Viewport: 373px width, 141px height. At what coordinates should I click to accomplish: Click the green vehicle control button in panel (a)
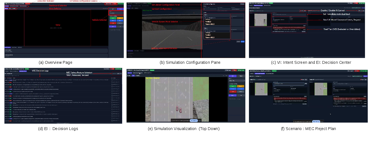[113, 18]
